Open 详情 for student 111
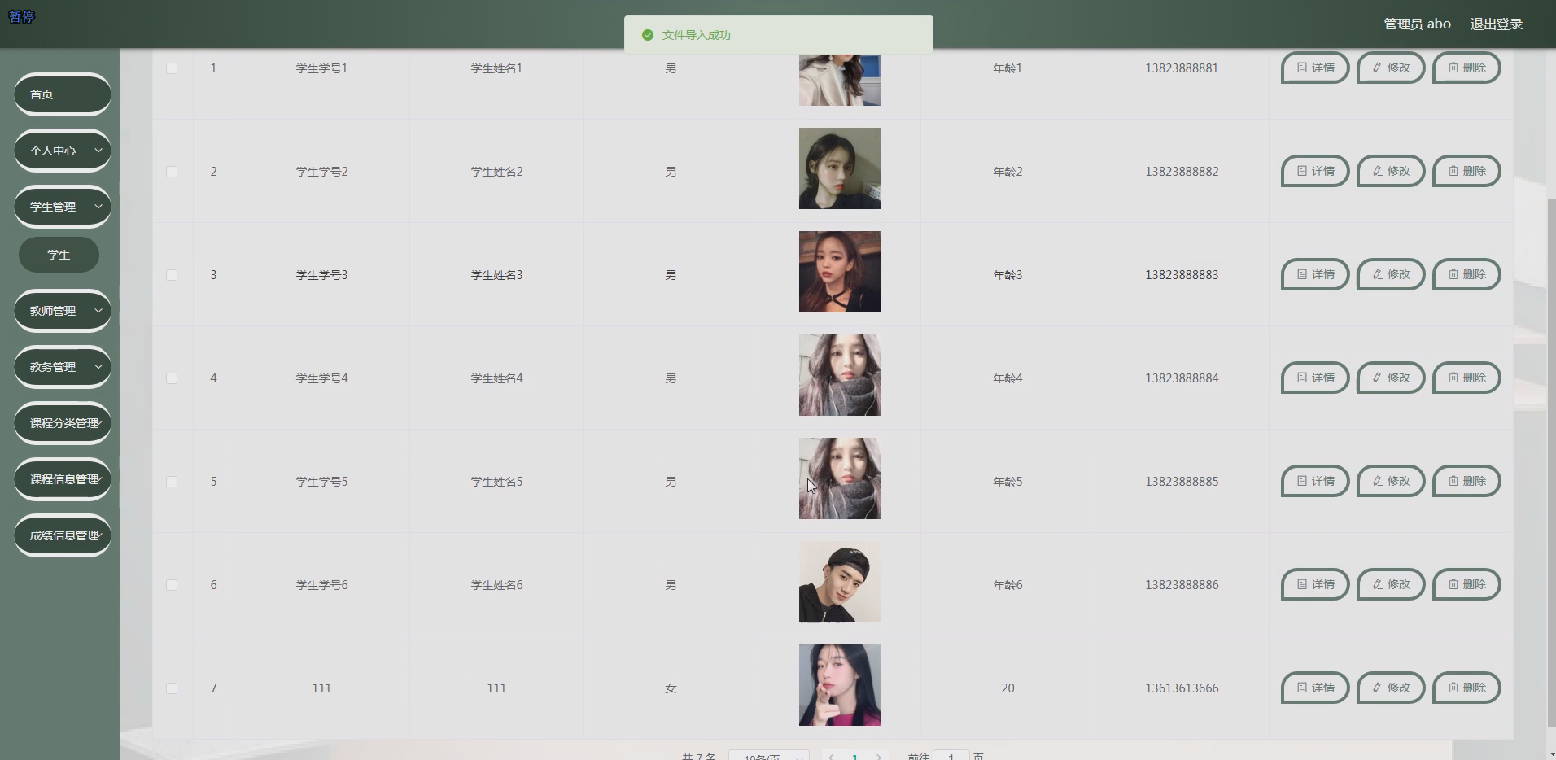1556x760 pixels. (1315, 688)
